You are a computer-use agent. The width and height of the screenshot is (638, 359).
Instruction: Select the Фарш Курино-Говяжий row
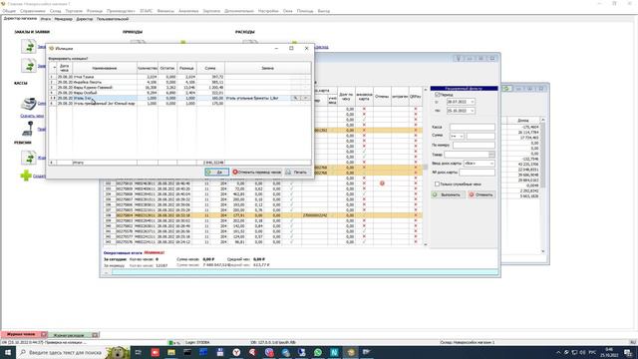(179, 88)
